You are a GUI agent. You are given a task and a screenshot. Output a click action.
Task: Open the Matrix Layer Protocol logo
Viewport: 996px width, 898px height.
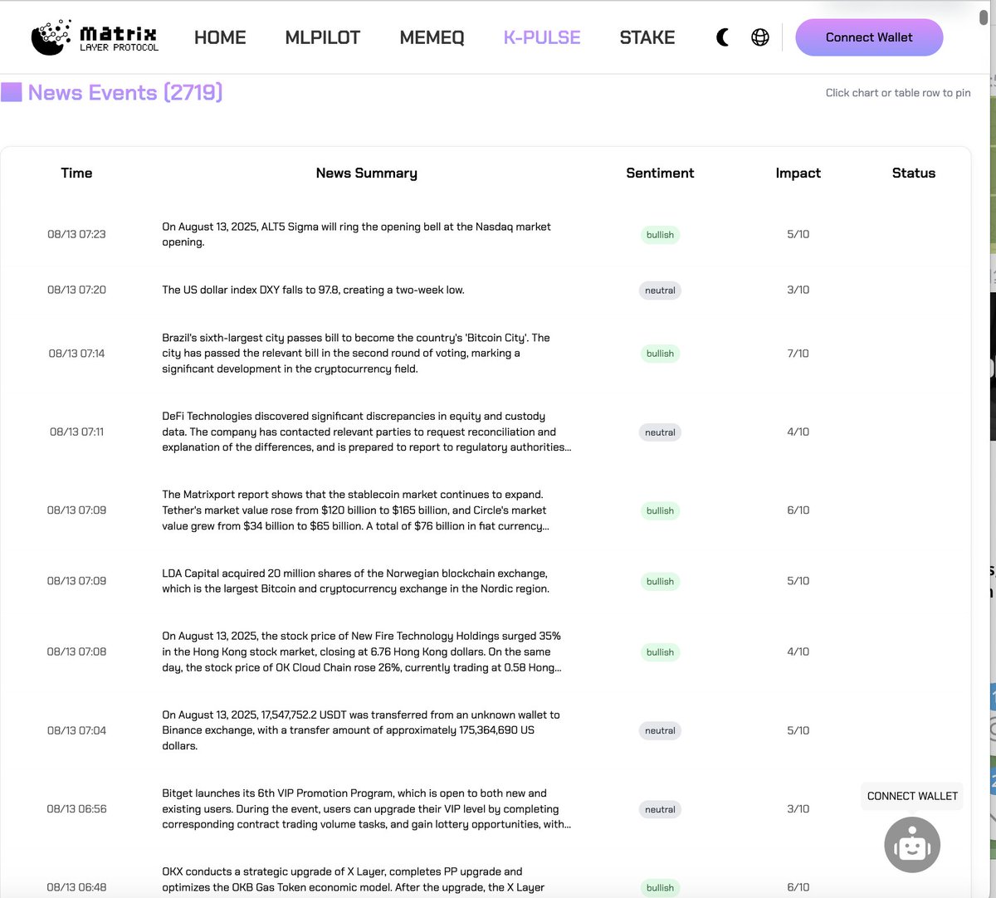click(93, 37)
